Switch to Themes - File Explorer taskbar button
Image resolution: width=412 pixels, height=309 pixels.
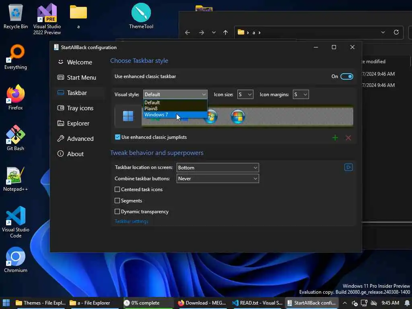[x=40, y=303]
